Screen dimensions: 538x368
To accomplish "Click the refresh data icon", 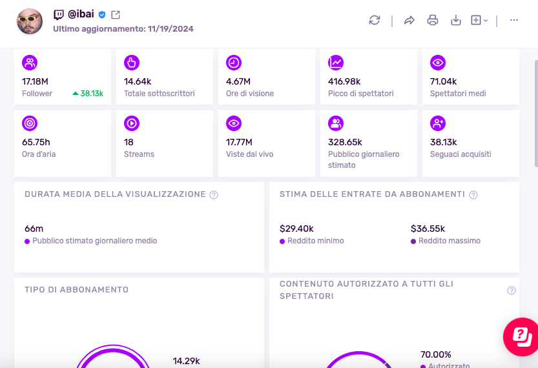I will coord(375,20).
